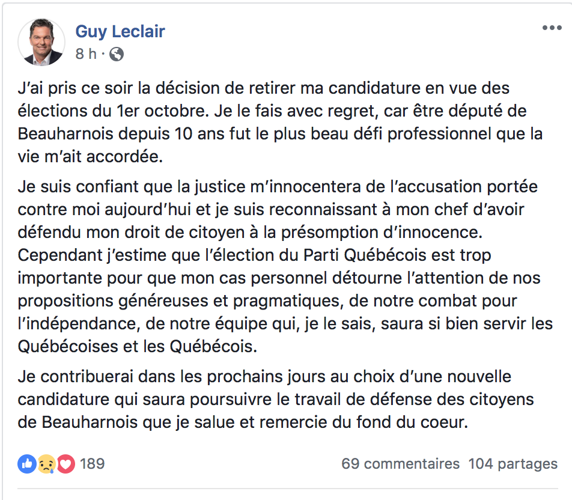
Task: Select the paragraph beginning "Je suis confiant"
Action: [285, 266]
